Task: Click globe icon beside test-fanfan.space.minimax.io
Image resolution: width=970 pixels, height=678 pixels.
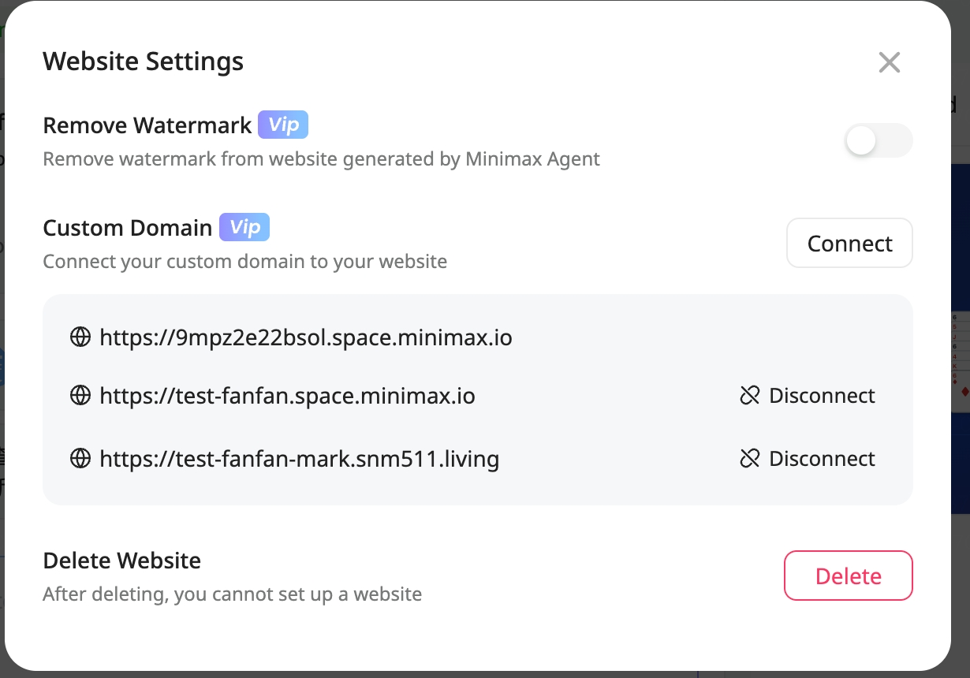Action: coord(80,395)
